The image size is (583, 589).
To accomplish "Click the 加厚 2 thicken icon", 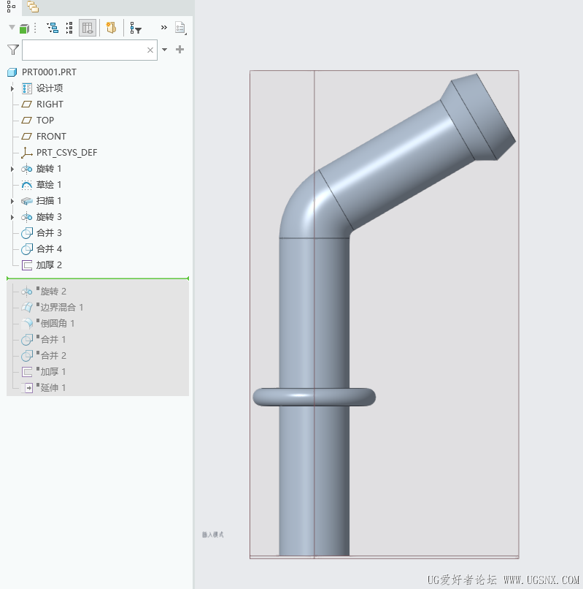I will click(27, 265).
